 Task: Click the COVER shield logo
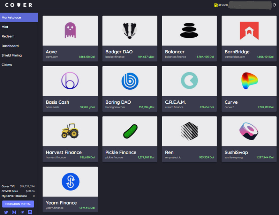tap(18, 5)
